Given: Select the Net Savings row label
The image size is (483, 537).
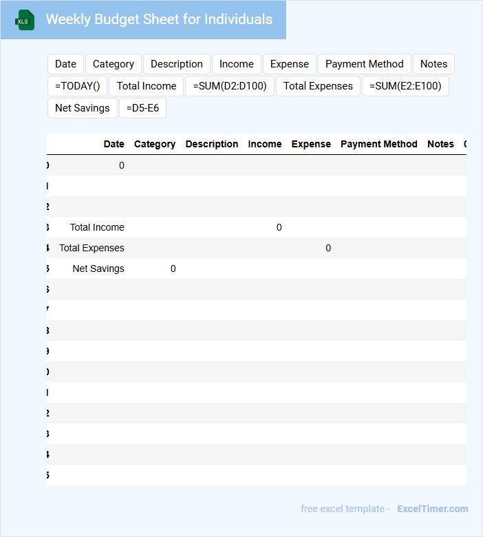Looking at the screenshot, I should (98, 268).
